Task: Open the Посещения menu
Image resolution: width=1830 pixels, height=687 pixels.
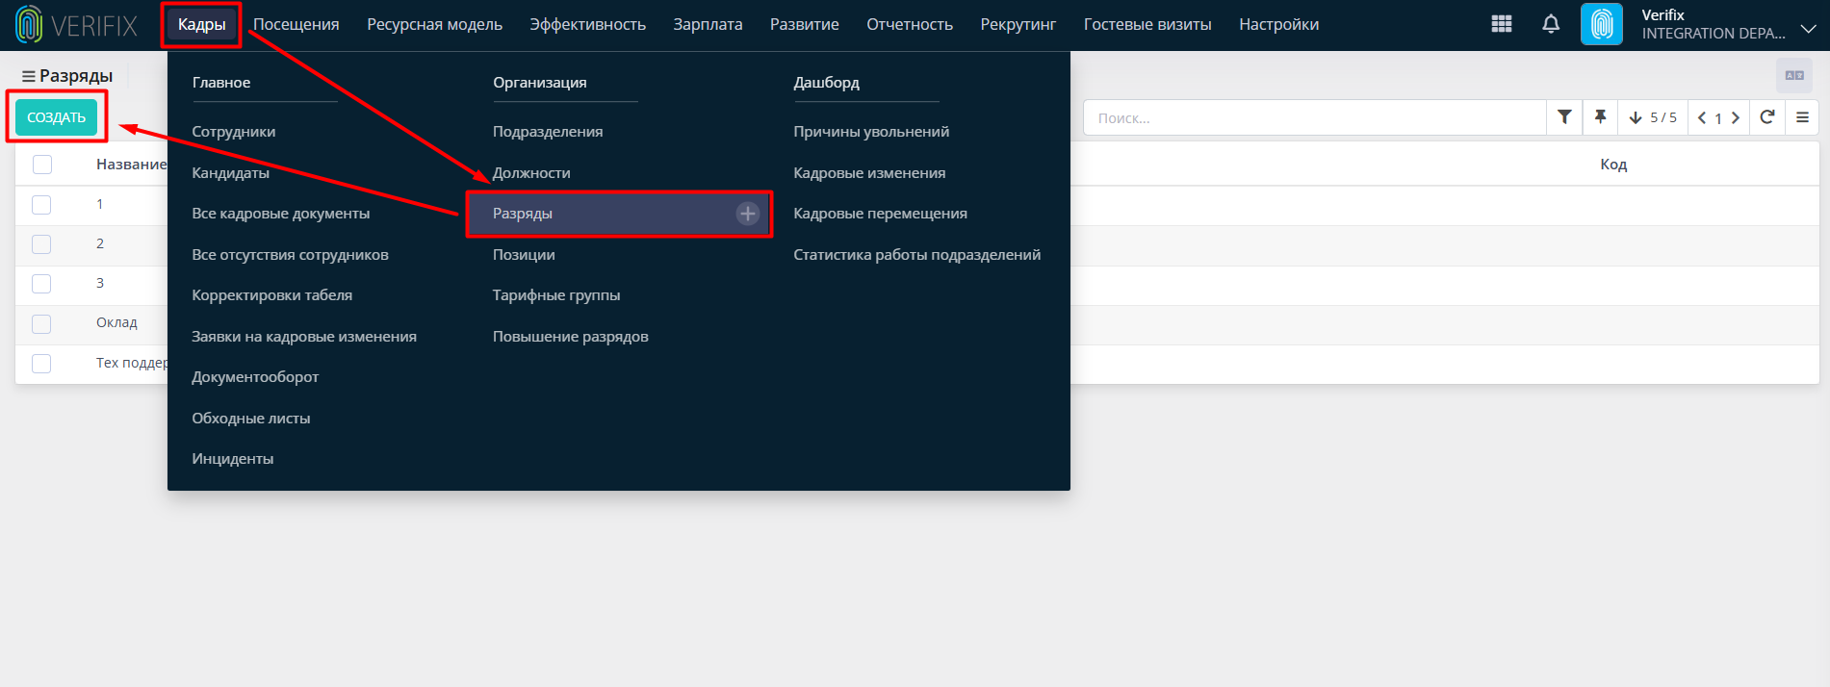Action: [296, 25]
